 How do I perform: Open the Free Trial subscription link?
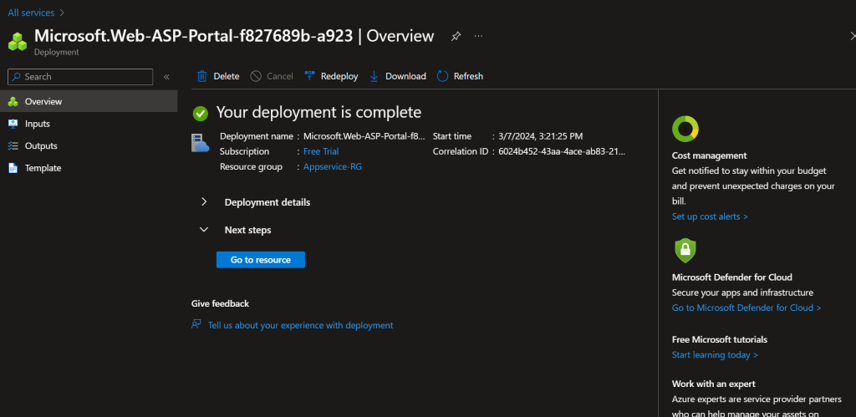coord(321,151)
